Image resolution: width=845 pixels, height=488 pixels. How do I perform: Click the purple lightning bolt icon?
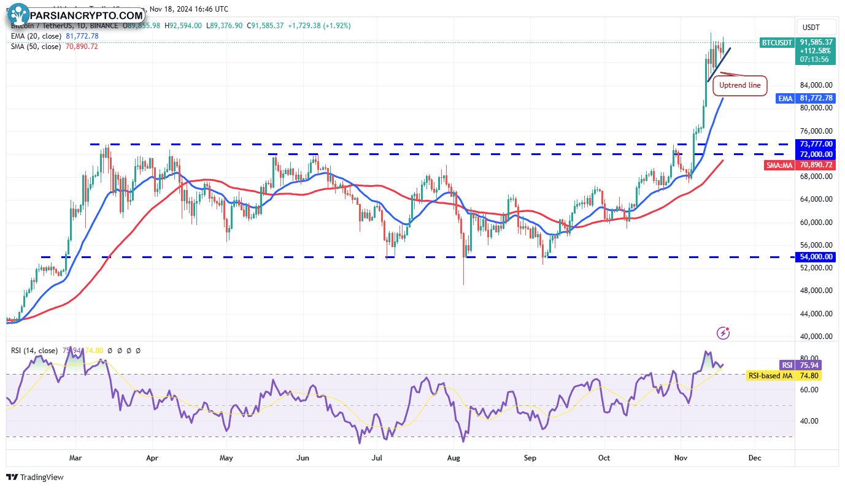(723, 333)
